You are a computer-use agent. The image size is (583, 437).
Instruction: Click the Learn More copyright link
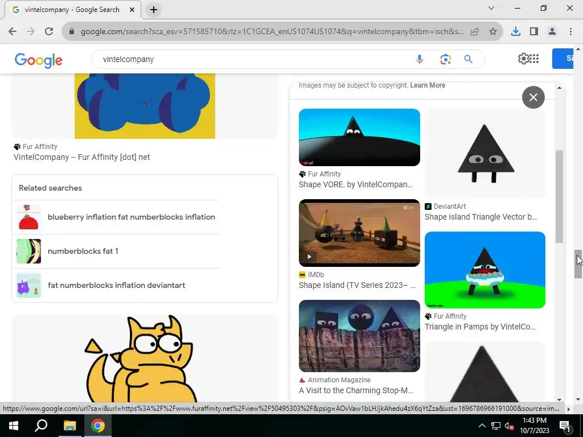coord(428,85)
